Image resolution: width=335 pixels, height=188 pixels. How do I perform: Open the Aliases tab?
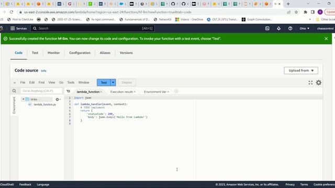[x=105, y=53]
